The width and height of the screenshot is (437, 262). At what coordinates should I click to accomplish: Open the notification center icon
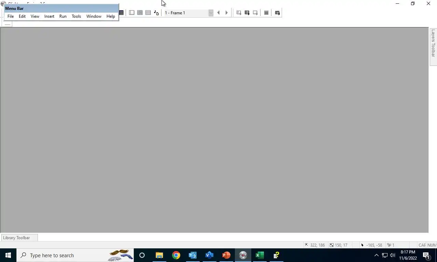426,255
